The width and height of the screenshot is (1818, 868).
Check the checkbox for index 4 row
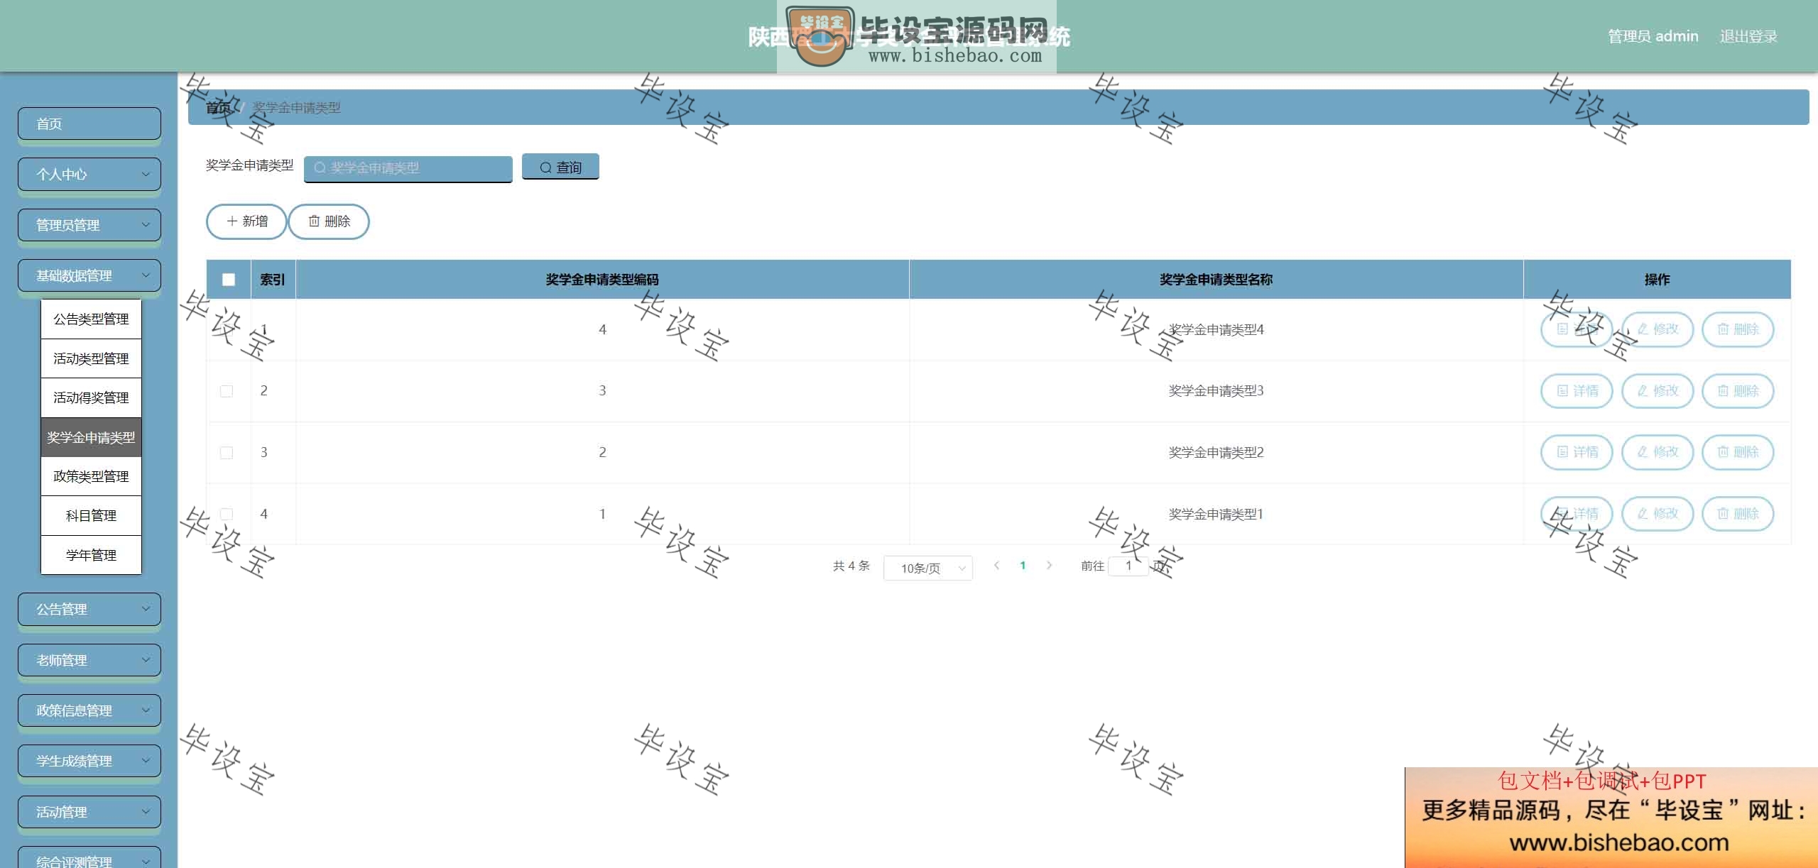click(x=227, y=514)
